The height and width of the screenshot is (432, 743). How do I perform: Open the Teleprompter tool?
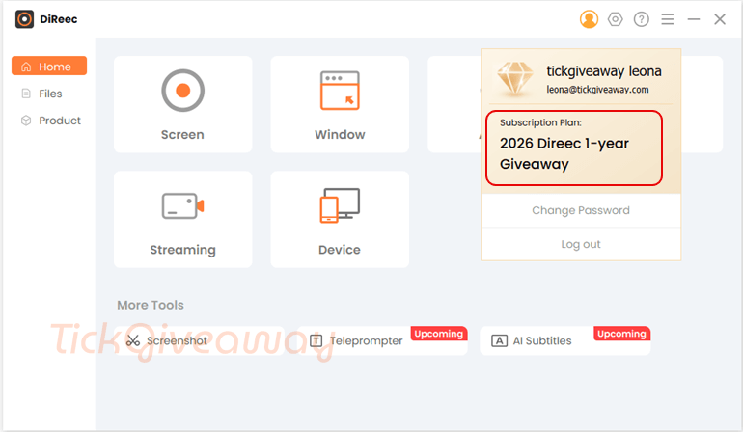click(382, 340)
